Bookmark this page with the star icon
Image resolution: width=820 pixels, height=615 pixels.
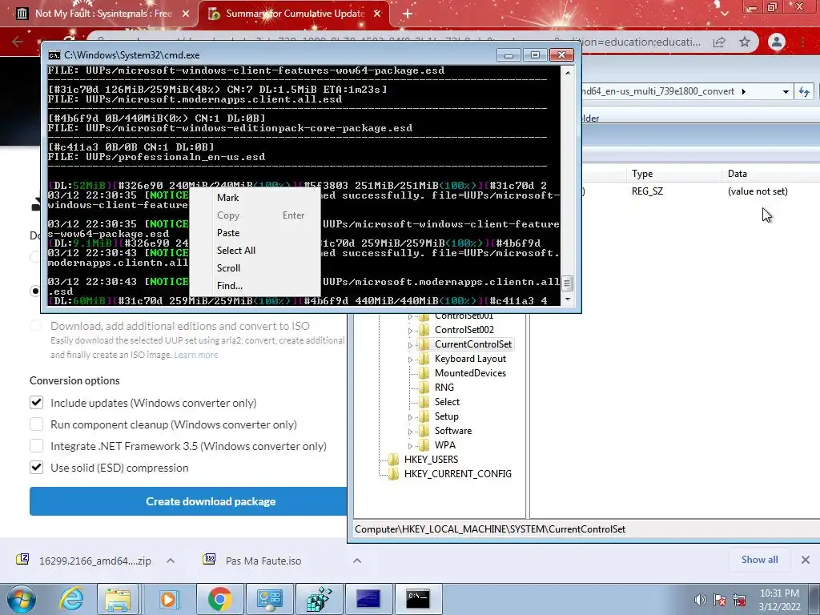point(745,42)
